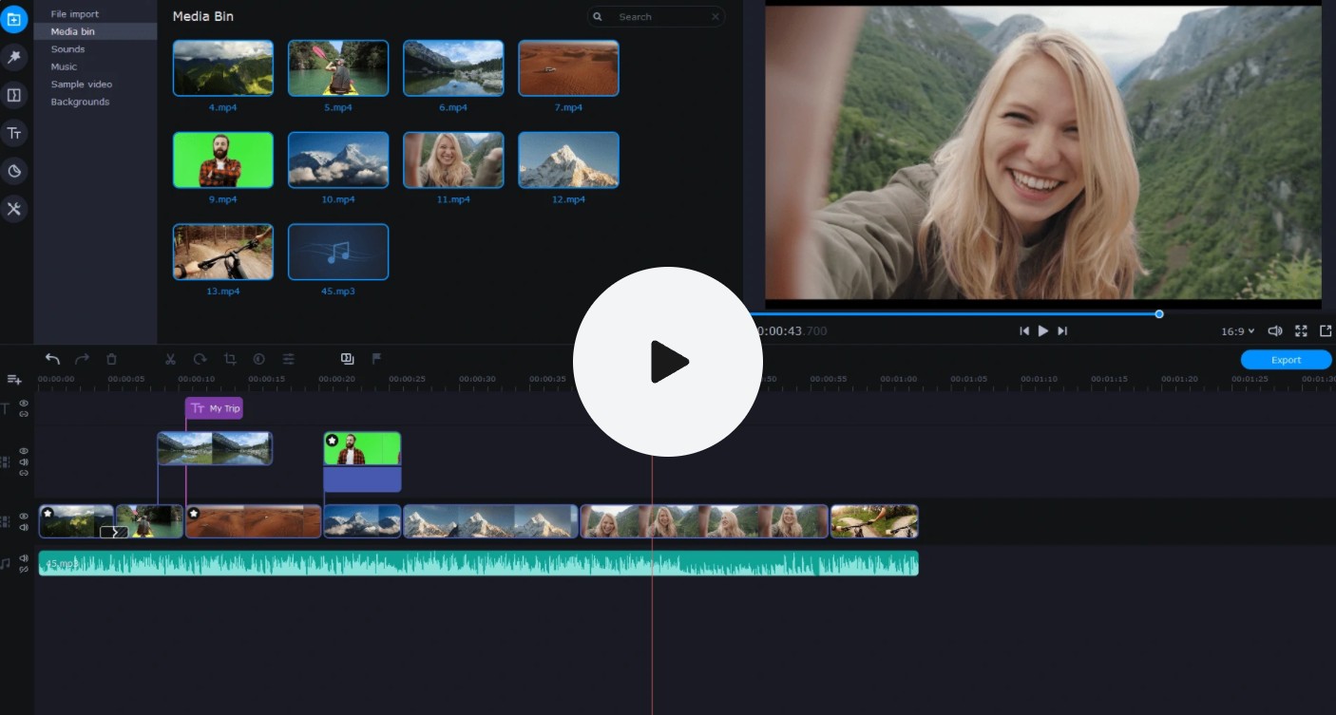The height and width of the screenshot is (715, 1336).
Task: Click the blue Export button
Action: pos(1286,360)
